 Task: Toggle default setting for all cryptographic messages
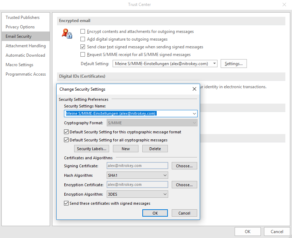tap(66, 140)
